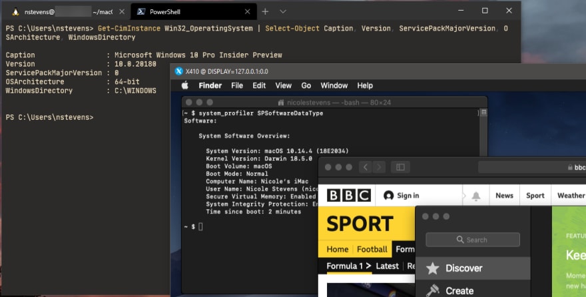Click the macOS Terminal scroll indicator icon
Image resolution: width=586 pixels, height=297 pixels.
pyautogui.click(x=483, y=112)
